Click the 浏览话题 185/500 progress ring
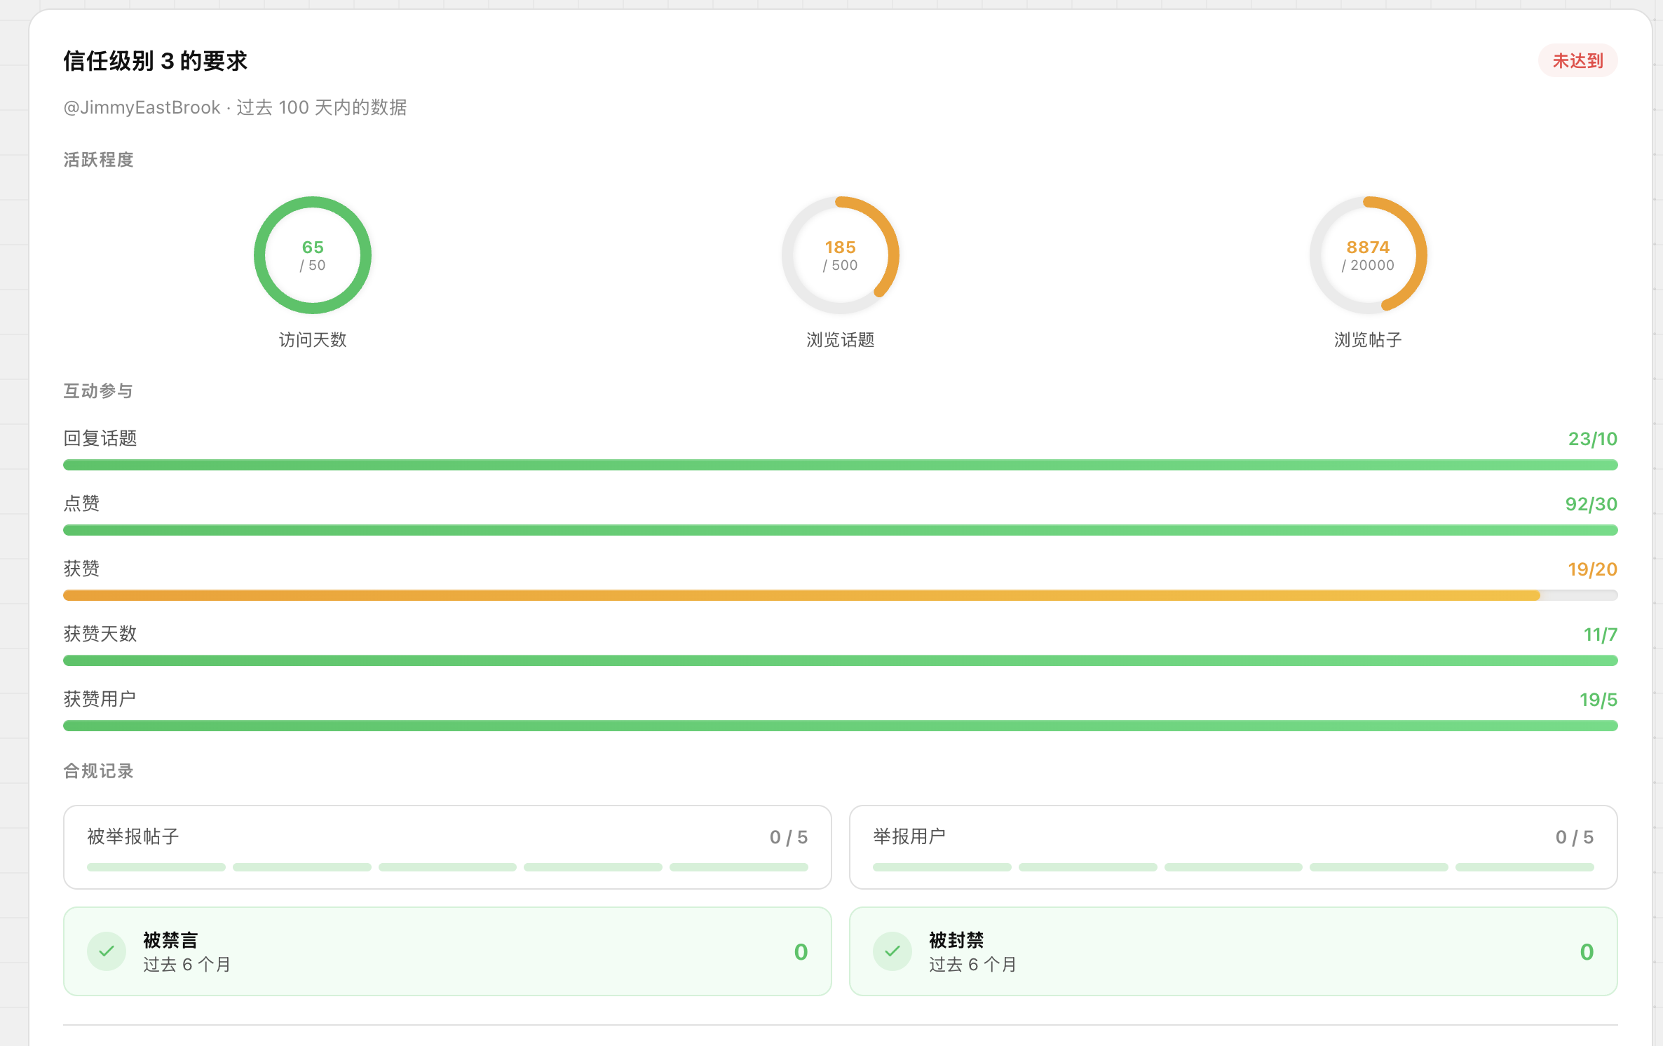The width and height of the screenshot is (1663, 1046). click(841, 255)
